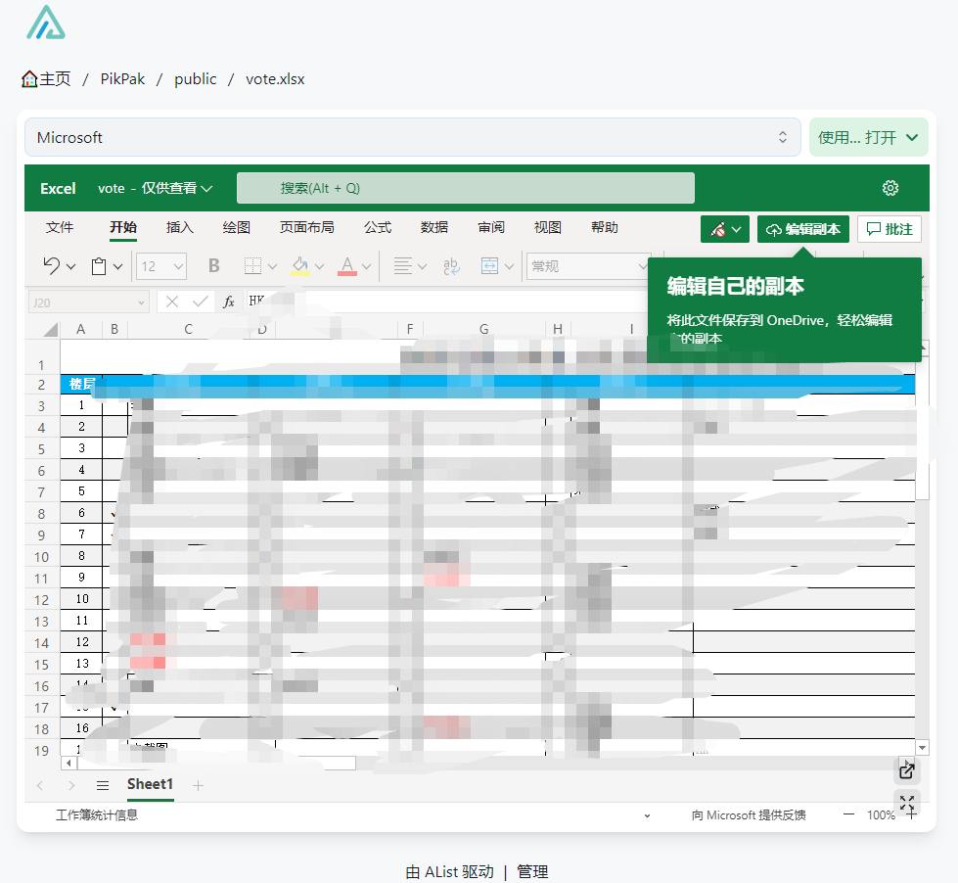This screenshot has width=958, height=883.
Task: Open the public folder breadcrumb link
Action: click(x=195, y=79)
